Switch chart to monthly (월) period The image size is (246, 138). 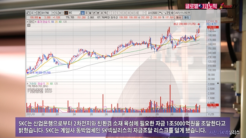click(90, 13)
